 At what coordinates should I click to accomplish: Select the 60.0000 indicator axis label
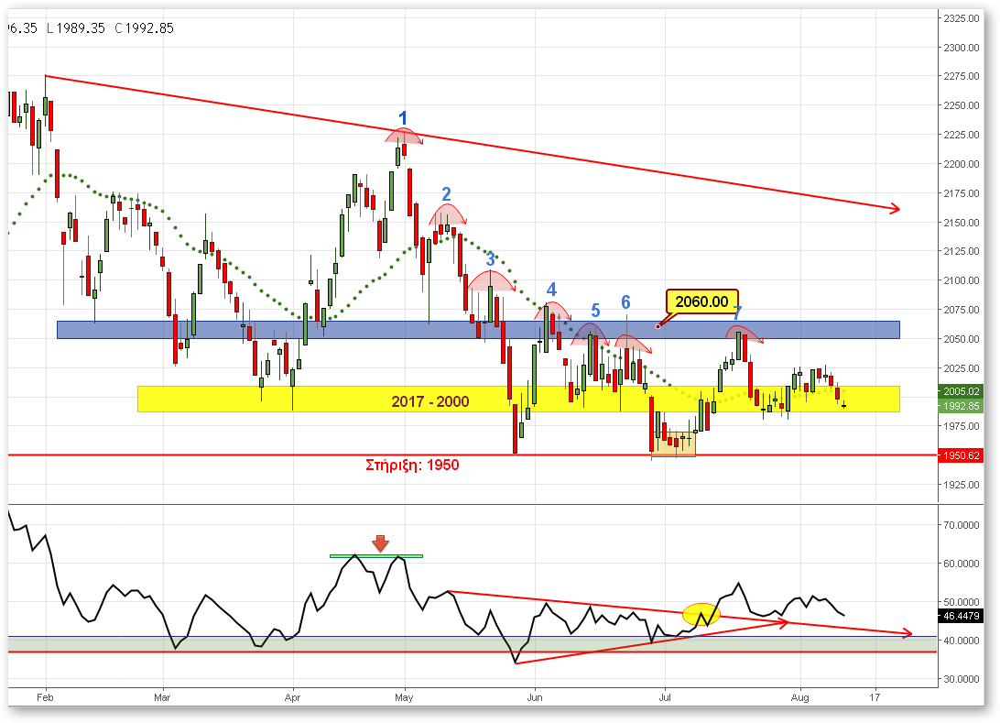(x=962, y=564)
